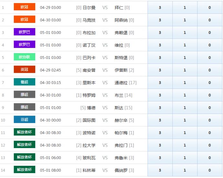Choose 0 for 布拉加 vs 弗赖堡 match

point(209,33)
